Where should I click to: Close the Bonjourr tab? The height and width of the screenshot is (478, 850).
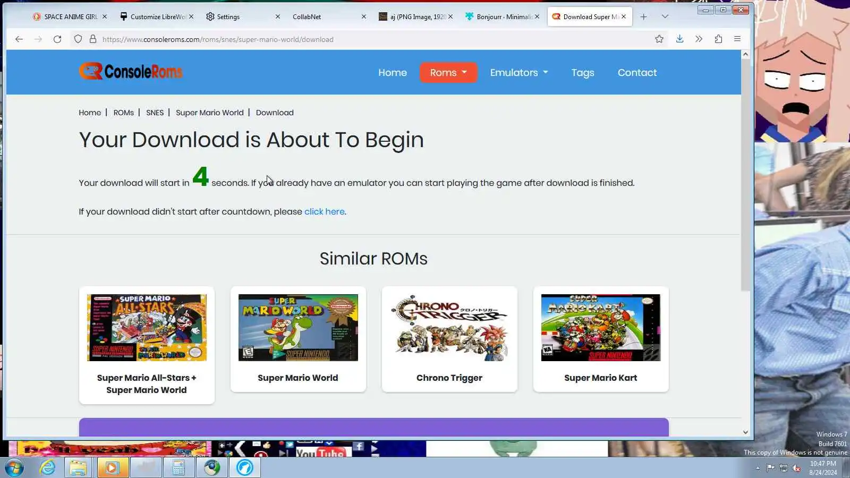point(537,16)
